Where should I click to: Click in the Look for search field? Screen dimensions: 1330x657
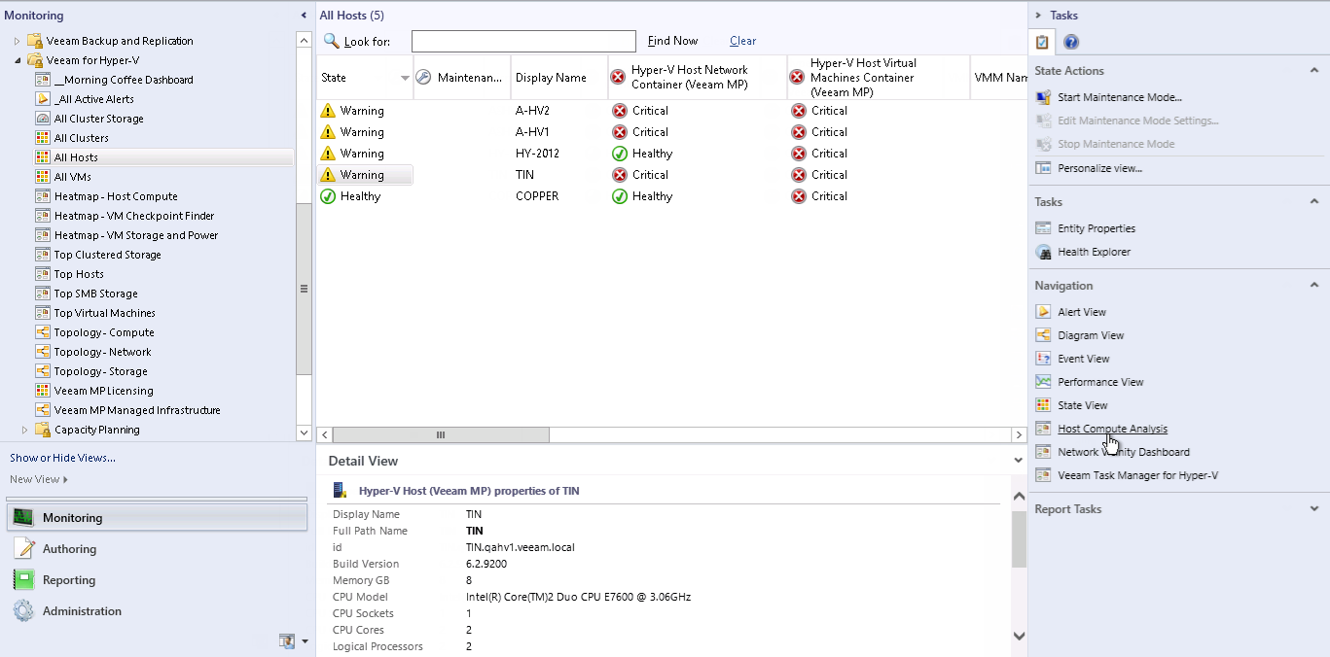[x=523, y=41]
